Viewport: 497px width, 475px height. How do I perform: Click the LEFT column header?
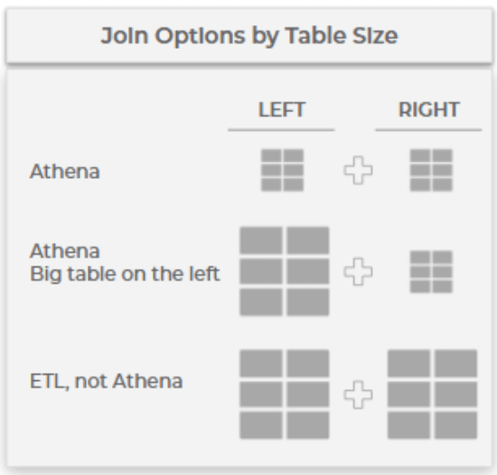281,109
